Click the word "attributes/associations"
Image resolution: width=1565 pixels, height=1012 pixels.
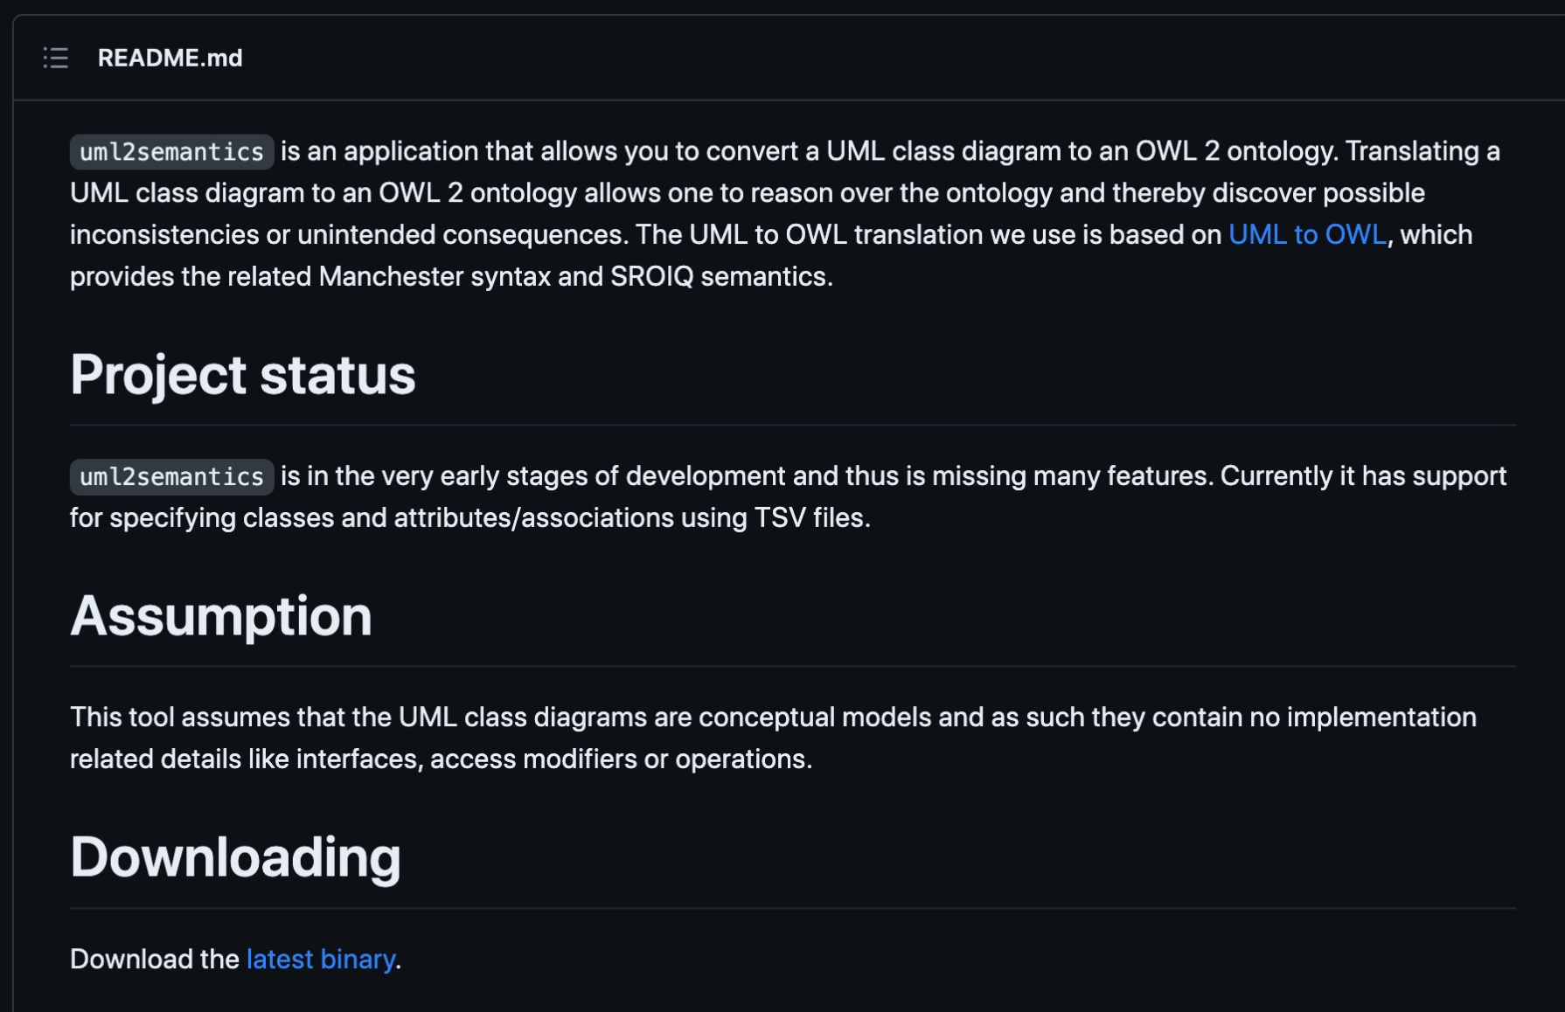coord(533,517)
